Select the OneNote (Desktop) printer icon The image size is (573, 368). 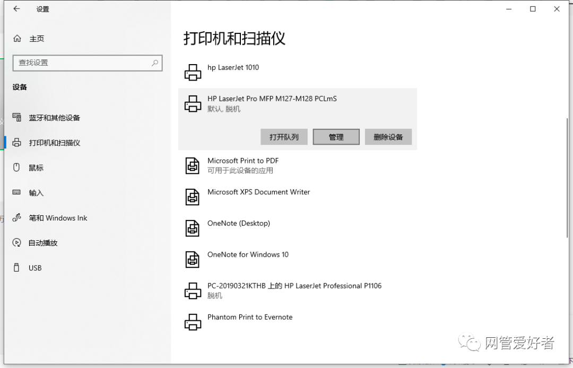[193, 228]
